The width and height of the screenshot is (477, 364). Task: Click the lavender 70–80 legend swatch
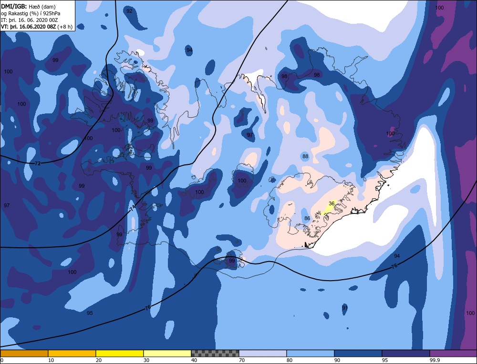point(262,354)
